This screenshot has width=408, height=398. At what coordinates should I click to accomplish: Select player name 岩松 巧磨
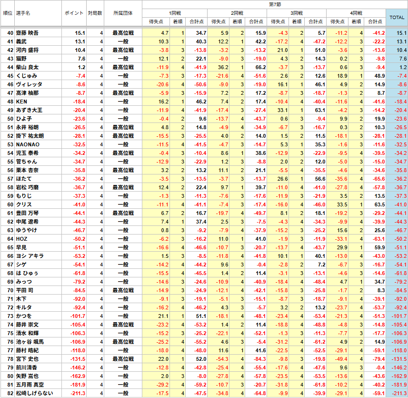tap(27, 187)
